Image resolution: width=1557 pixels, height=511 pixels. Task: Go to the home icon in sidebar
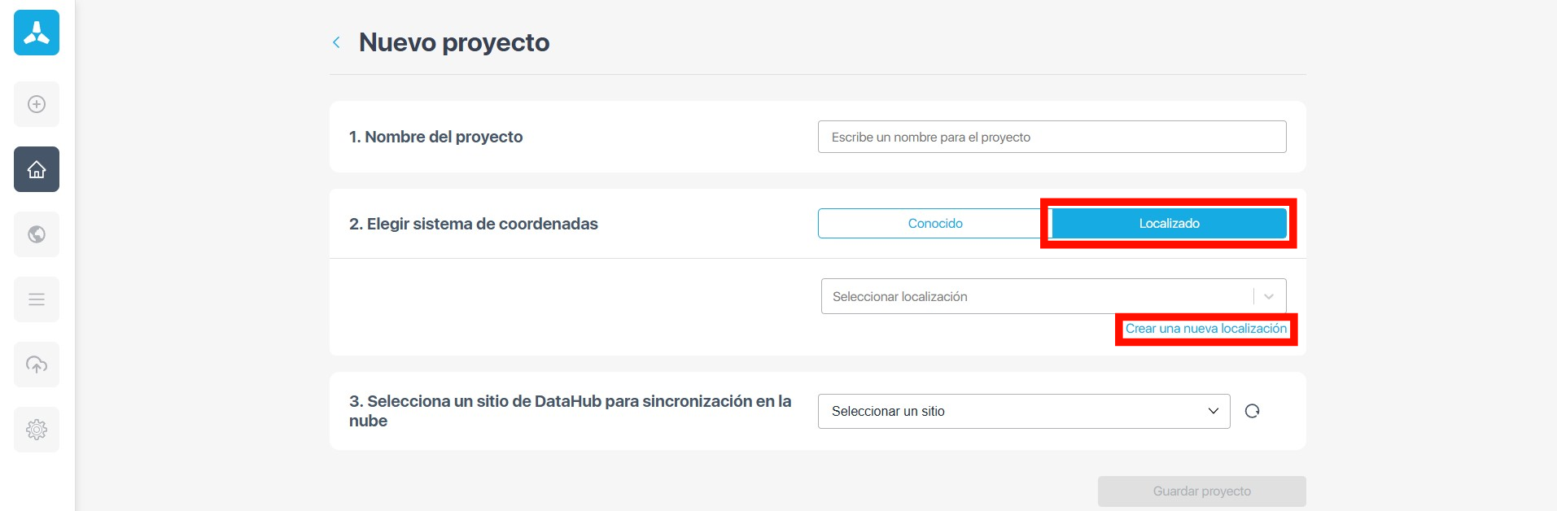click(37, 169)
